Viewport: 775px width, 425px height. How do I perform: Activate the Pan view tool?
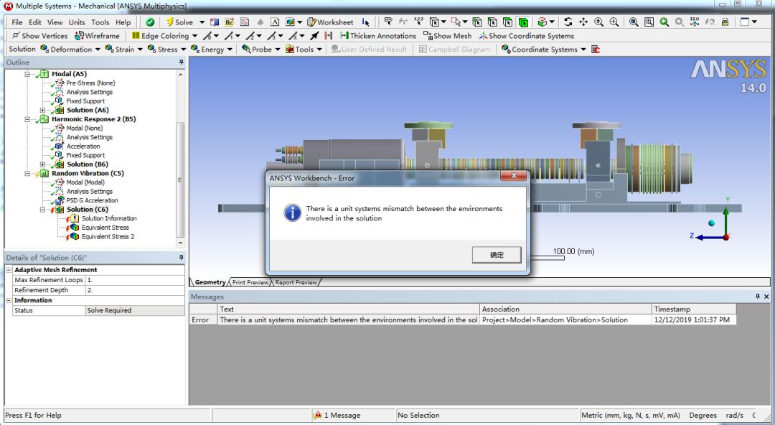583,22
